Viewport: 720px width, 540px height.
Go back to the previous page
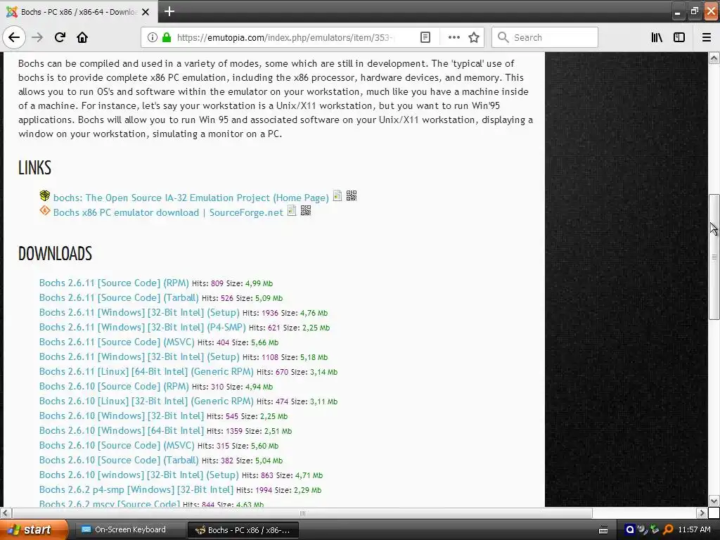point(14,37)
